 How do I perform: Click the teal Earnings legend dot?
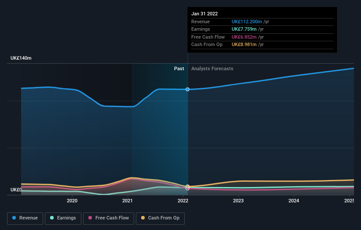coord(52,218)
